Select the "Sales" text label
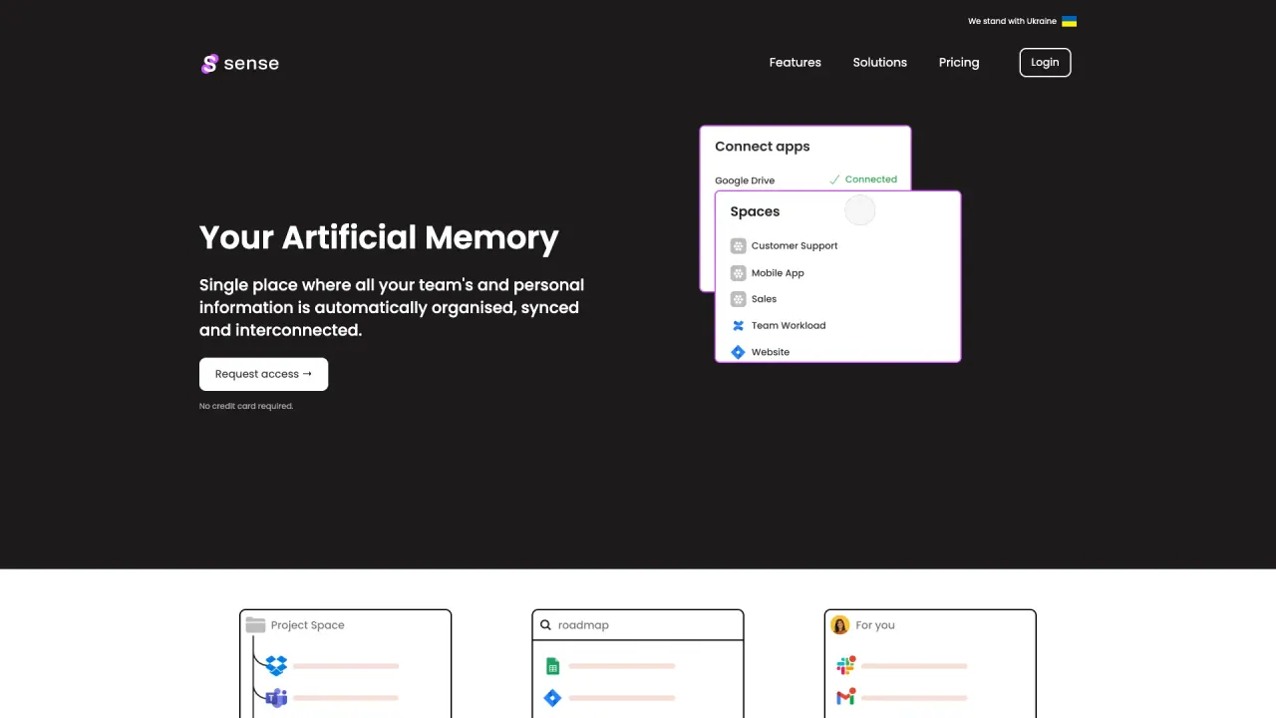 [x=764, y=299]
